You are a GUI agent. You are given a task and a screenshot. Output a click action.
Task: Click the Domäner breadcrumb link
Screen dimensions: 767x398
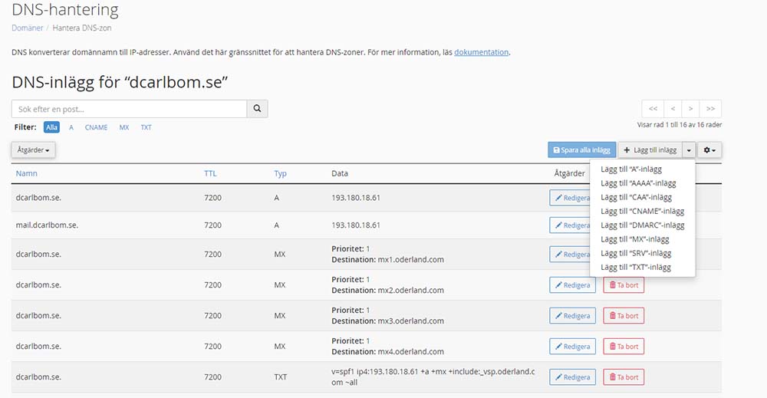27,28
